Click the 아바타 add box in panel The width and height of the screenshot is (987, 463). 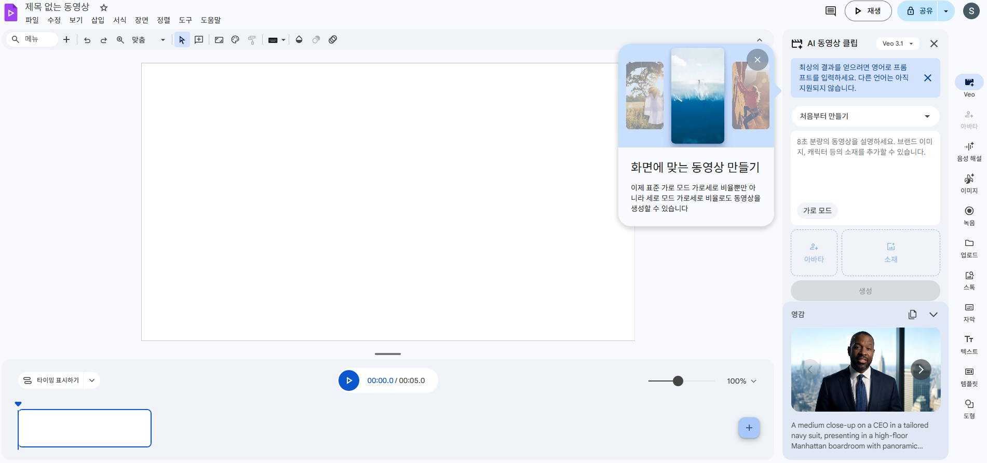[814, 253]
